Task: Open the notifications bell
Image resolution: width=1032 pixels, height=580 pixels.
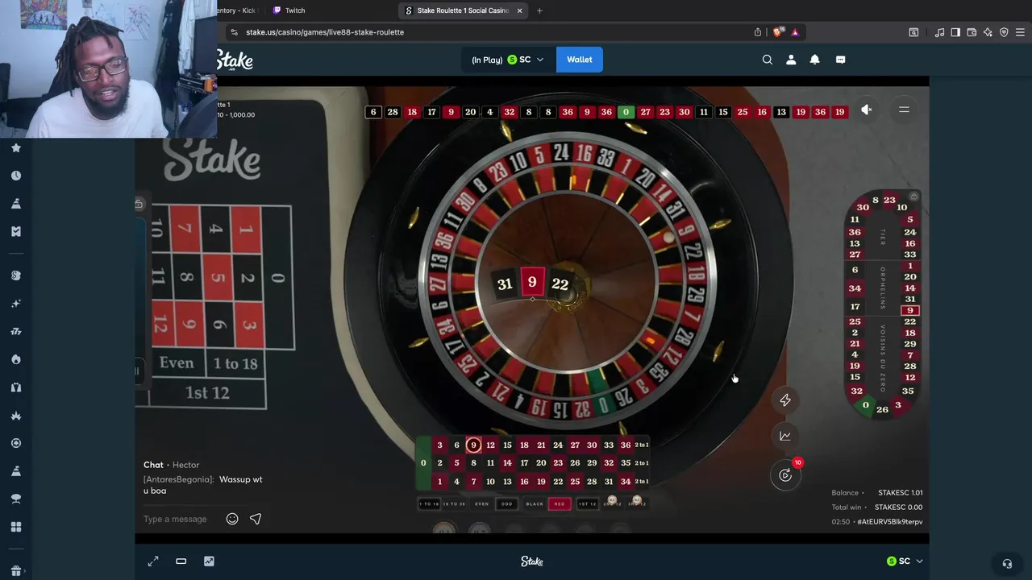Action: tap(814, 60)
